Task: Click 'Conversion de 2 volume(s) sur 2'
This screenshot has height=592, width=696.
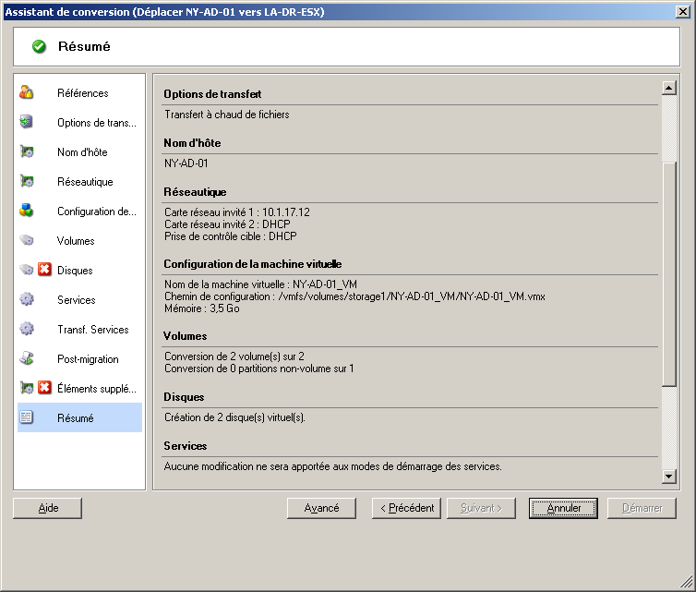Action: 234,356
